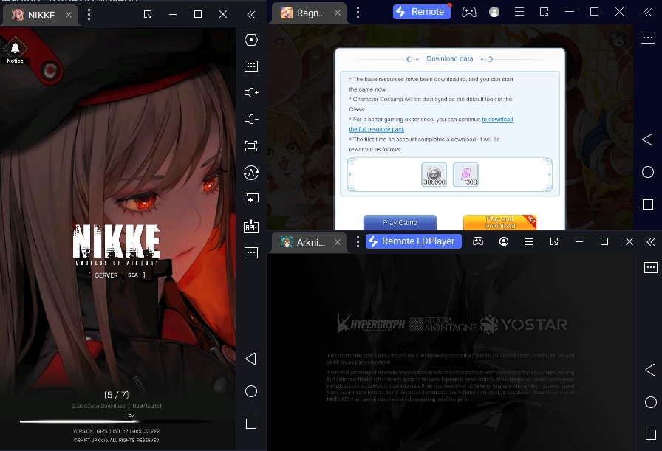
Task: Follow 'to download' link in dialog
Action: point(497,120)
